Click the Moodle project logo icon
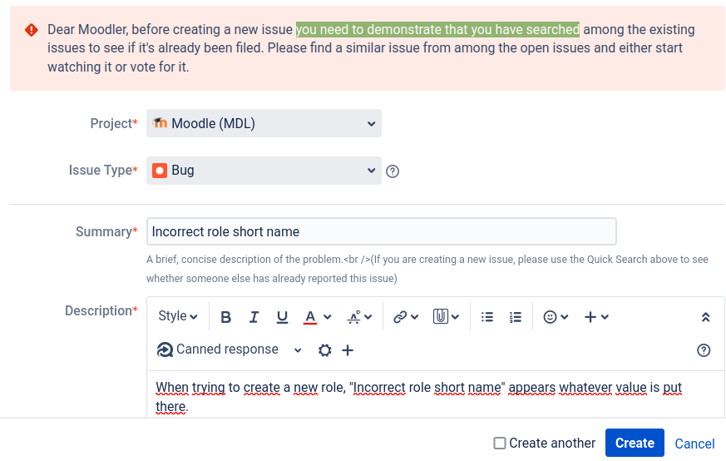The image size is (726, 461). click(160, 123)
